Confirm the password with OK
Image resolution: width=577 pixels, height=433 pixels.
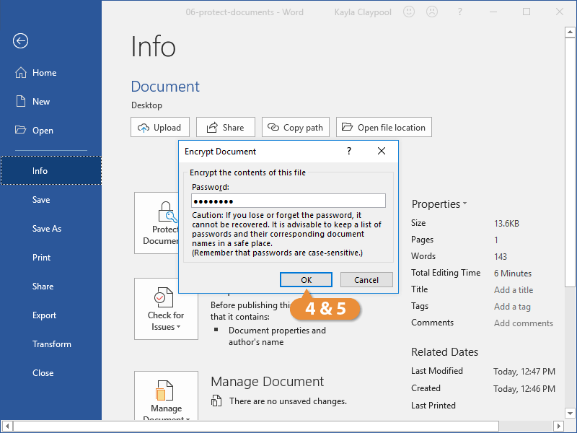pyautogui.click(x=306, y=279)
